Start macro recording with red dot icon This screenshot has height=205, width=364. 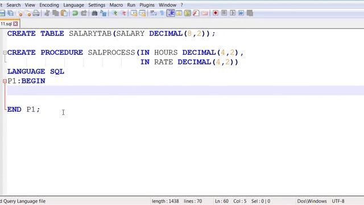216,13
